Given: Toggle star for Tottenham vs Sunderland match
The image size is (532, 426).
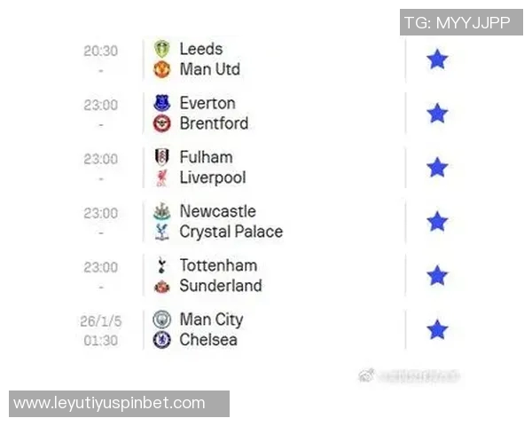Looking at the screenshot, I should [437, 276].
